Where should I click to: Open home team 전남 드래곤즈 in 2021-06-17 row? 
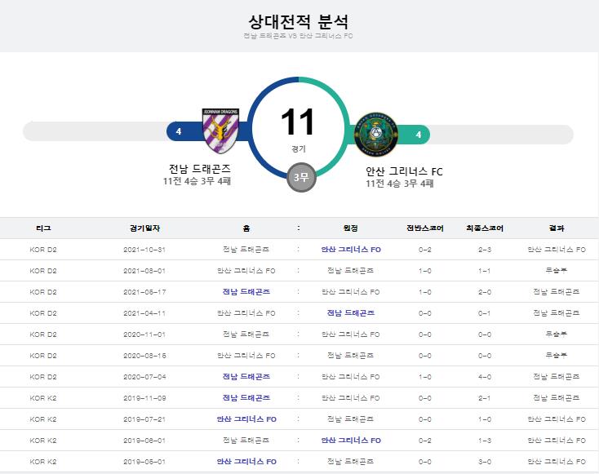[246, 292]
